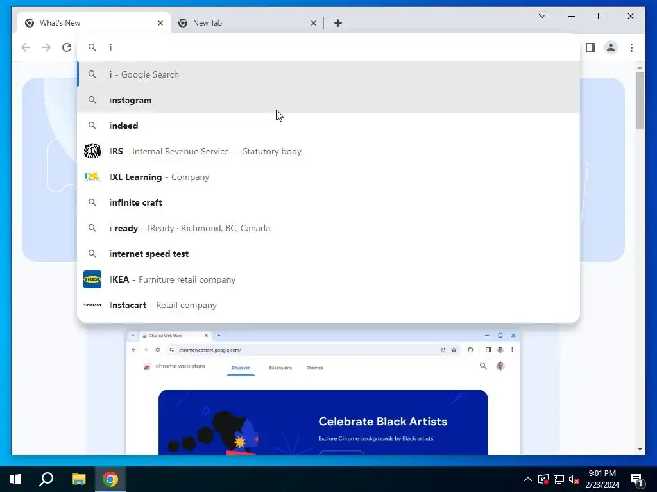Pick the infinite craft suggestion
The width and height of the screenshot is (657, 492).
click(x=328, y=202)
